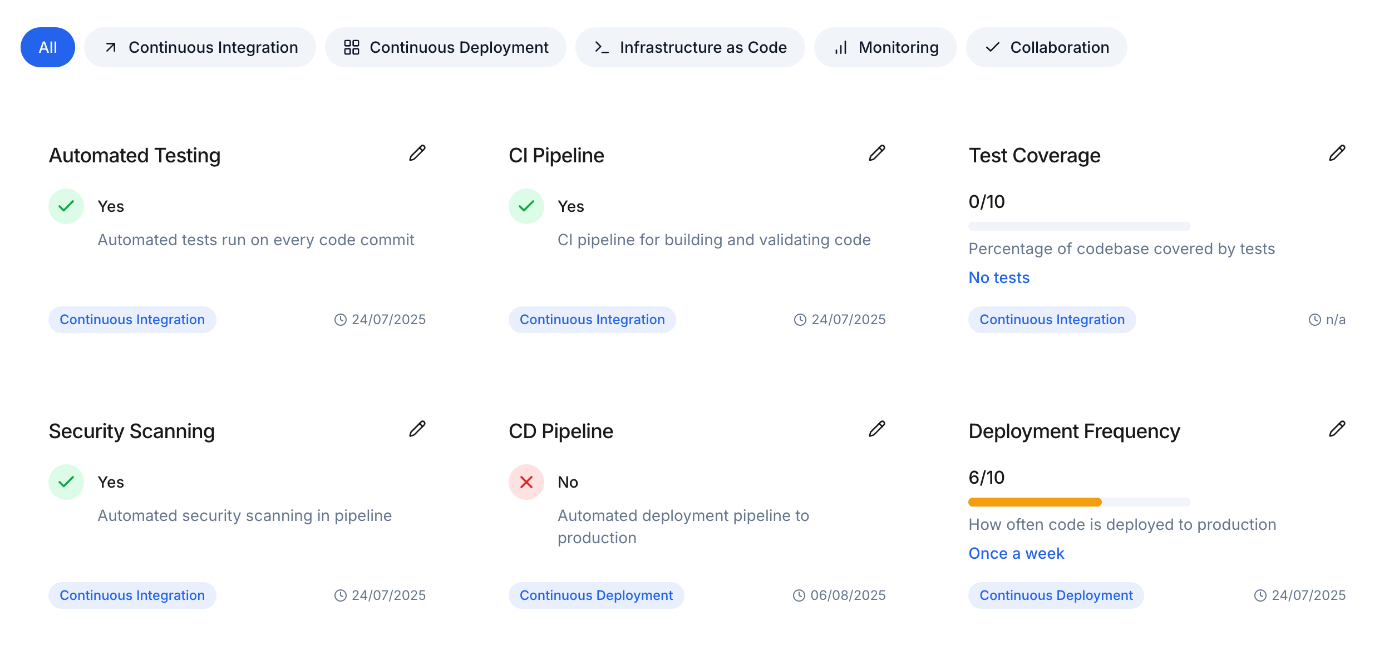
Task: Click the Continuous Deployment filter
Action: tap(445, 47)
